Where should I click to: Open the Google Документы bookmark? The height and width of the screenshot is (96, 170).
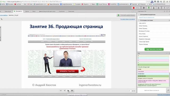[66, 4]
